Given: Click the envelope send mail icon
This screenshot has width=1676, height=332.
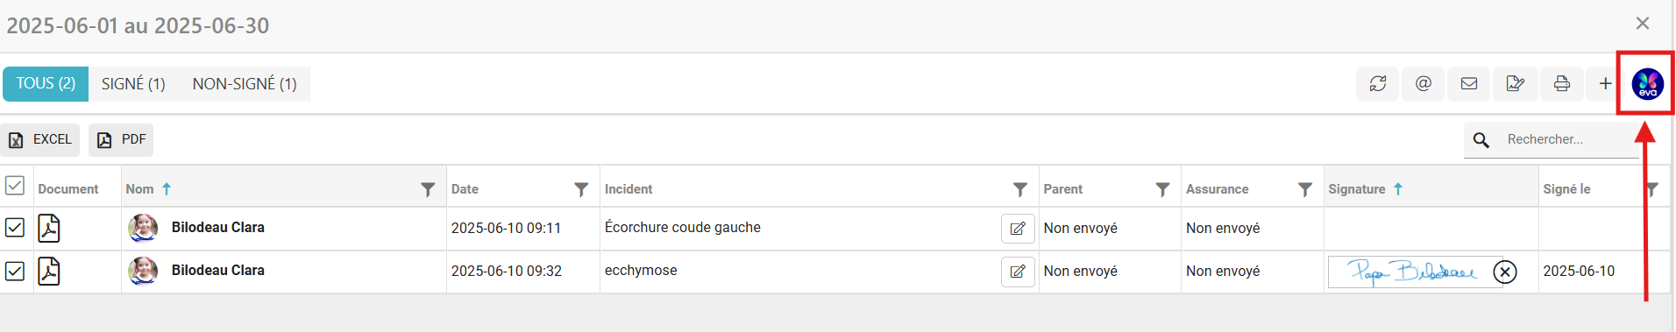Looking at the screenshot, I should click(x=1469, y=84).
